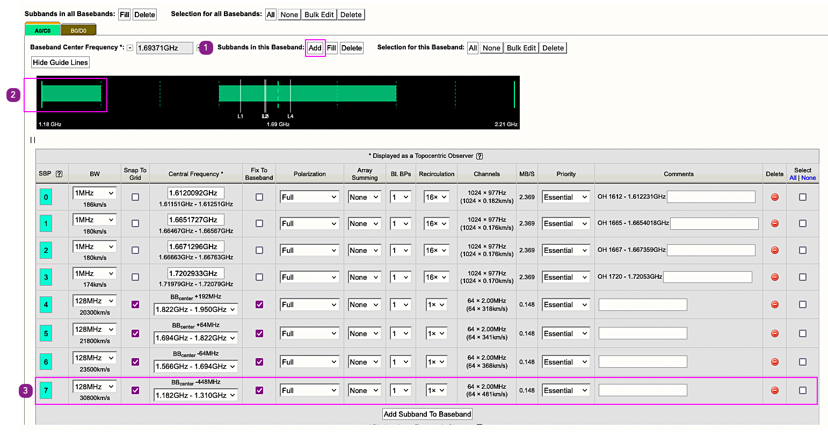
Task: Open help icon next to SBP header
Action: (x=59, y=174)
